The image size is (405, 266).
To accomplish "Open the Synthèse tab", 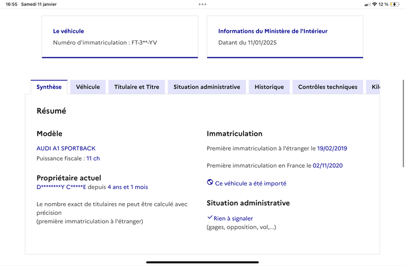I will 49,87.
